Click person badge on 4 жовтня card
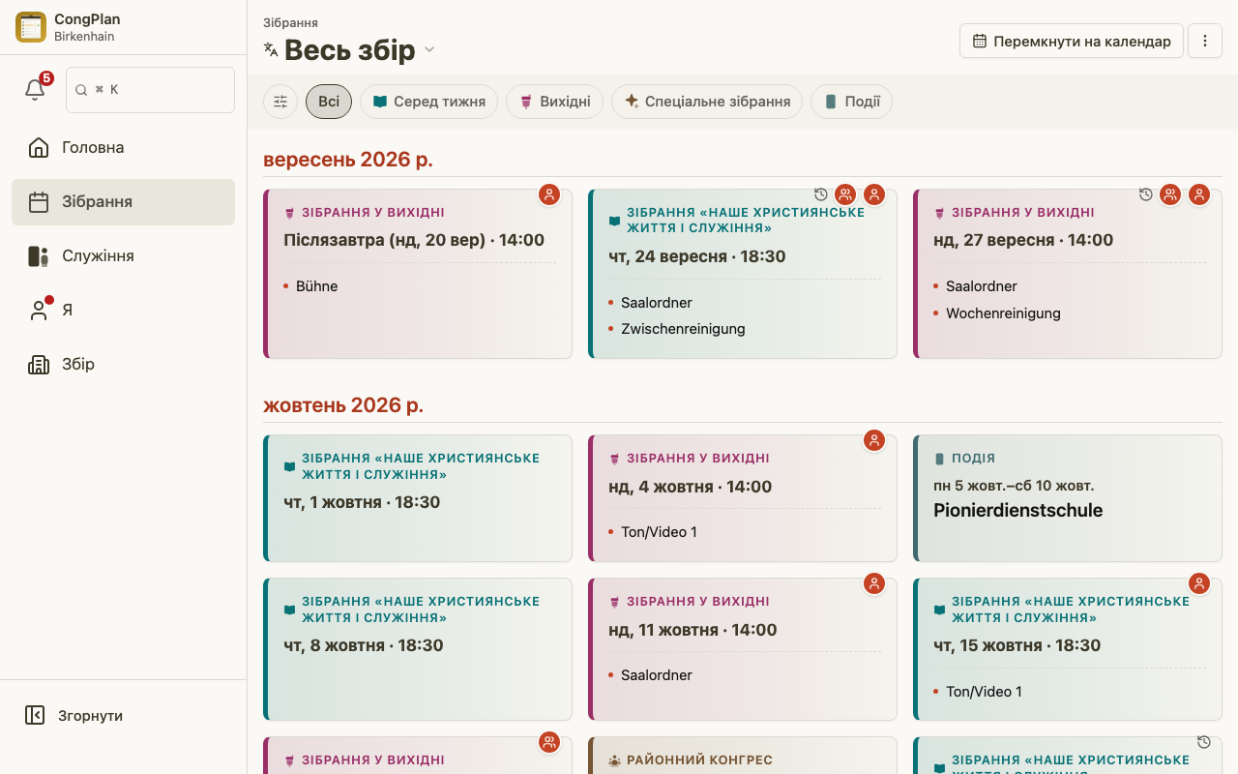The image size is (1238, 774). [x=874, y=440]
